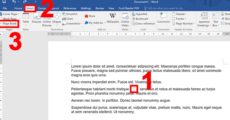Image resolution: width=230 pixels, height=120 pixels.
Task: Open the Foxit Reader PDF tab
Action: point(129,8)
